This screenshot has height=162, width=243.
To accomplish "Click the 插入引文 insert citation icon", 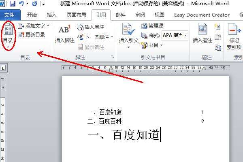I will tap(128, 29).
